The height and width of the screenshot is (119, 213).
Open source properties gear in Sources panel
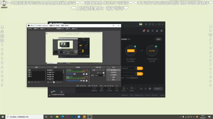coord(54,82)
